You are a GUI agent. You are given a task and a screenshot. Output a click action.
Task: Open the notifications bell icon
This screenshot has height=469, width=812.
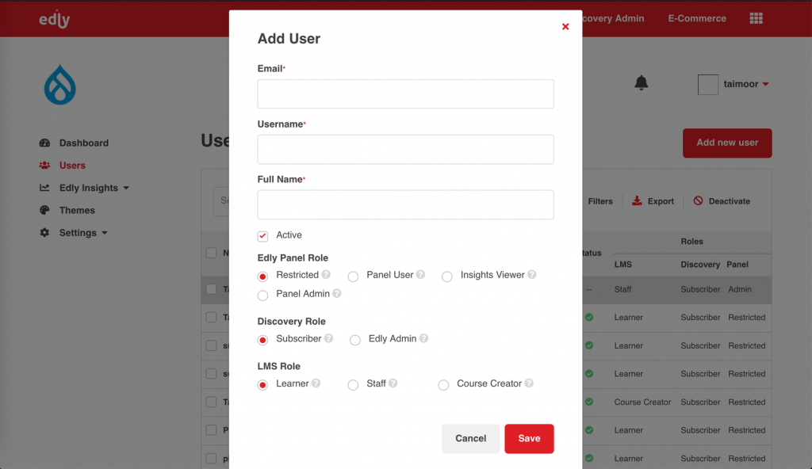click(x=641, y=83)
